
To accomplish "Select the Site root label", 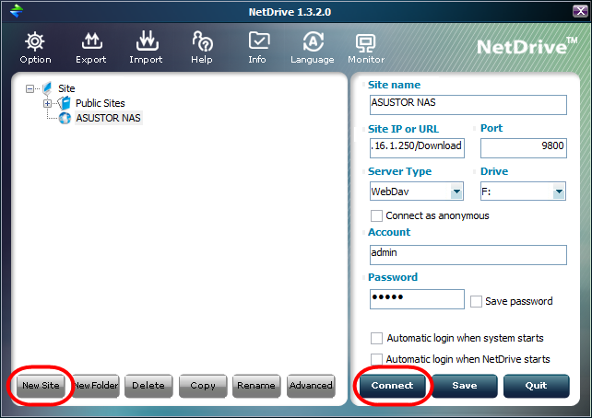I will coord(66,88).
